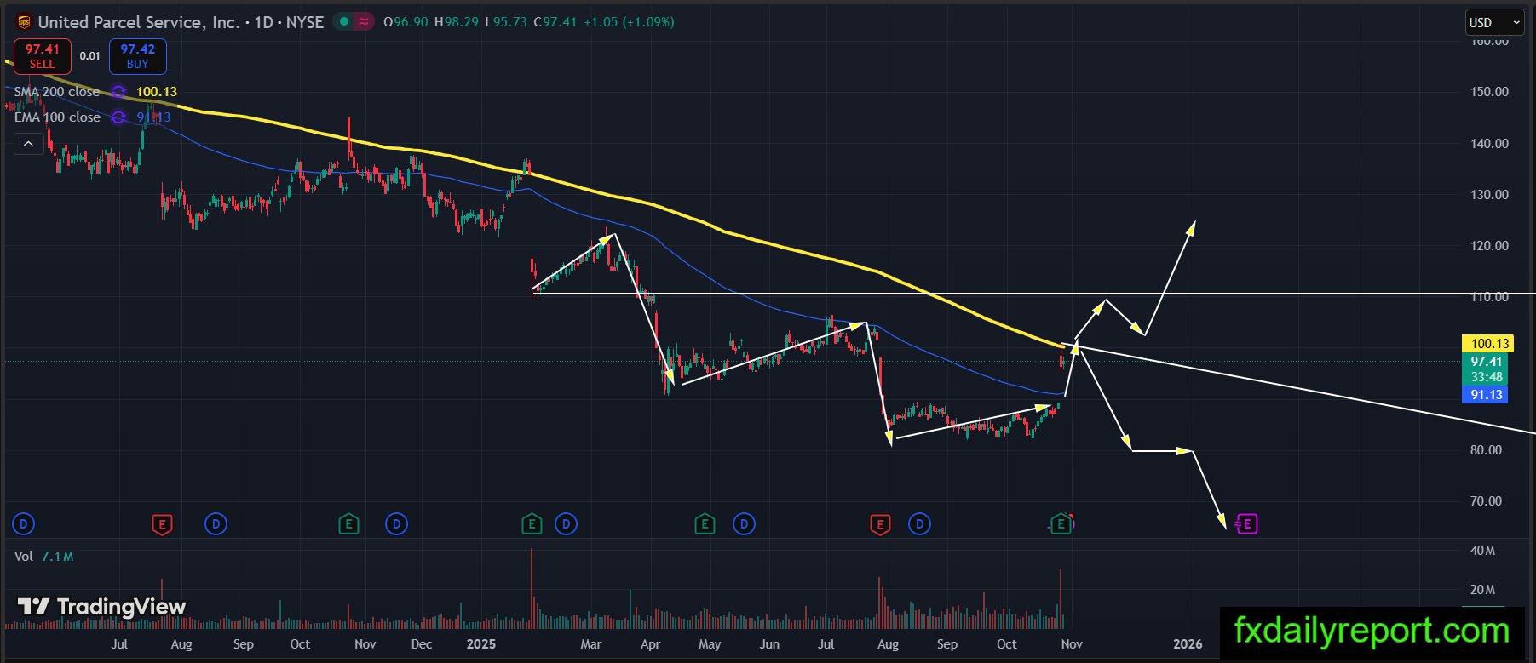Click the low value L95.73
The height and width of the screenshot is (663, 1536).
click(506, 22)
